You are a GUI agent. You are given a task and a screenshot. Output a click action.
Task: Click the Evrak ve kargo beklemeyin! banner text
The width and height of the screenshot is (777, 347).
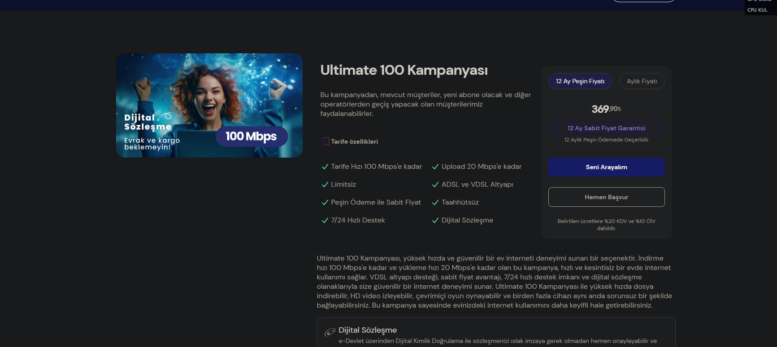152,144
